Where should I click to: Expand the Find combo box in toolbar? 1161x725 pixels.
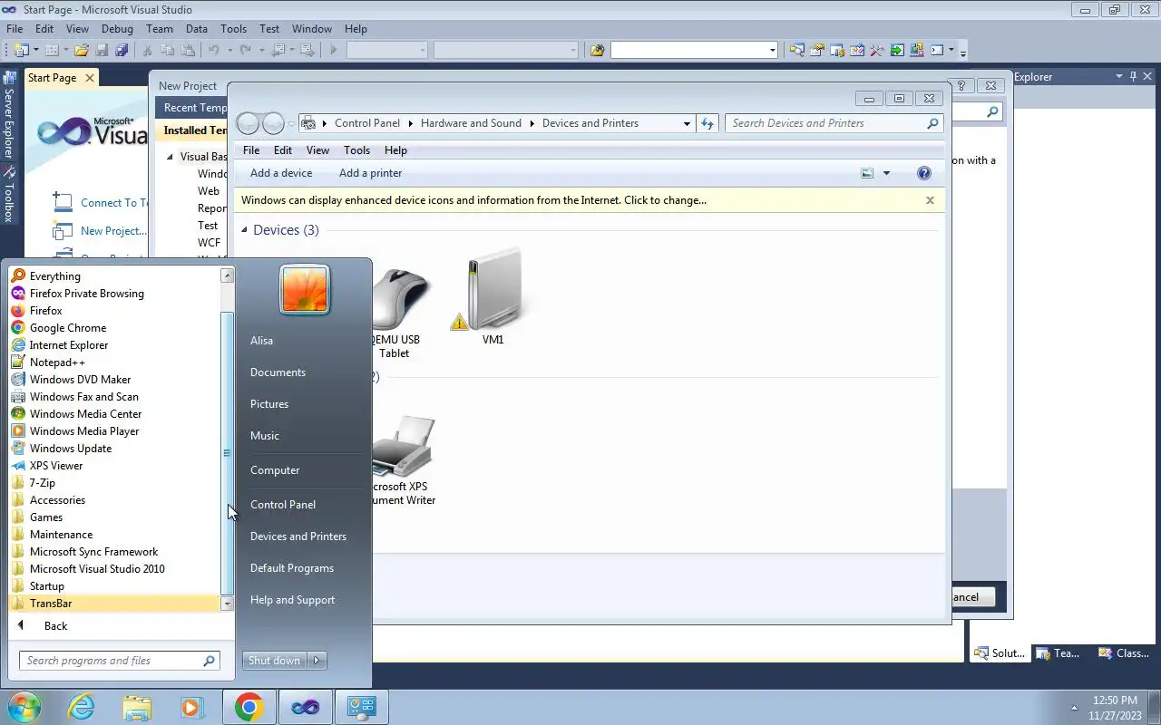(772, 50)
